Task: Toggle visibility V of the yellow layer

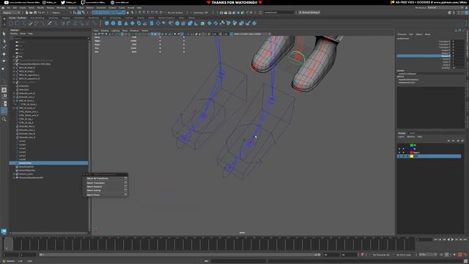Action: [x=399, y=156]
